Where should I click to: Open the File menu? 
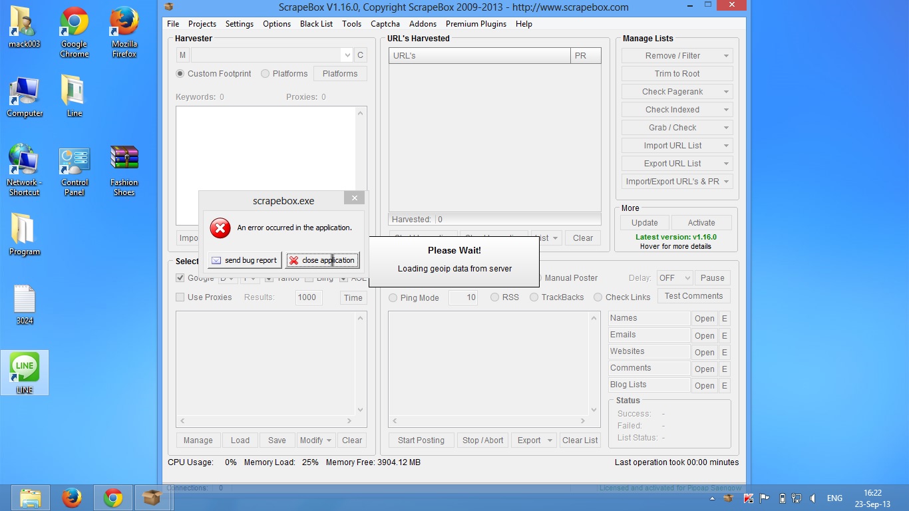click(x=173, y=24)
